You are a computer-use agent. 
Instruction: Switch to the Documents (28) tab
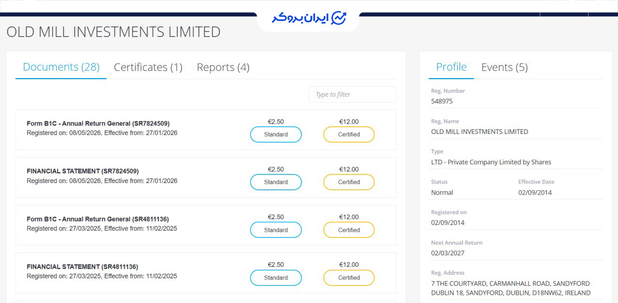point(61,67)
